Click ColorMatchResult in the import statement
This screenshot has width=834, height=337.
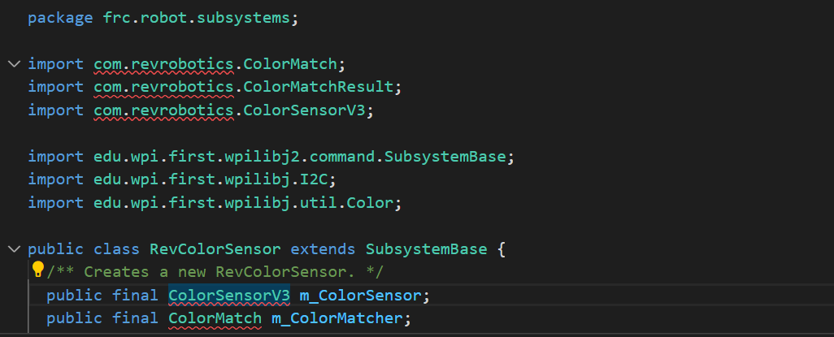(318, 87)
